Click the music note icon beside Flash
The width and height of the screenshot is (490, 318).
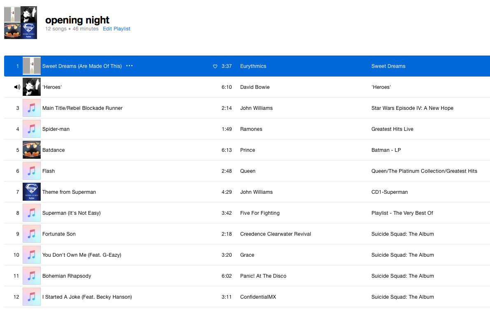pyautogui.click(x=32, y=171)
